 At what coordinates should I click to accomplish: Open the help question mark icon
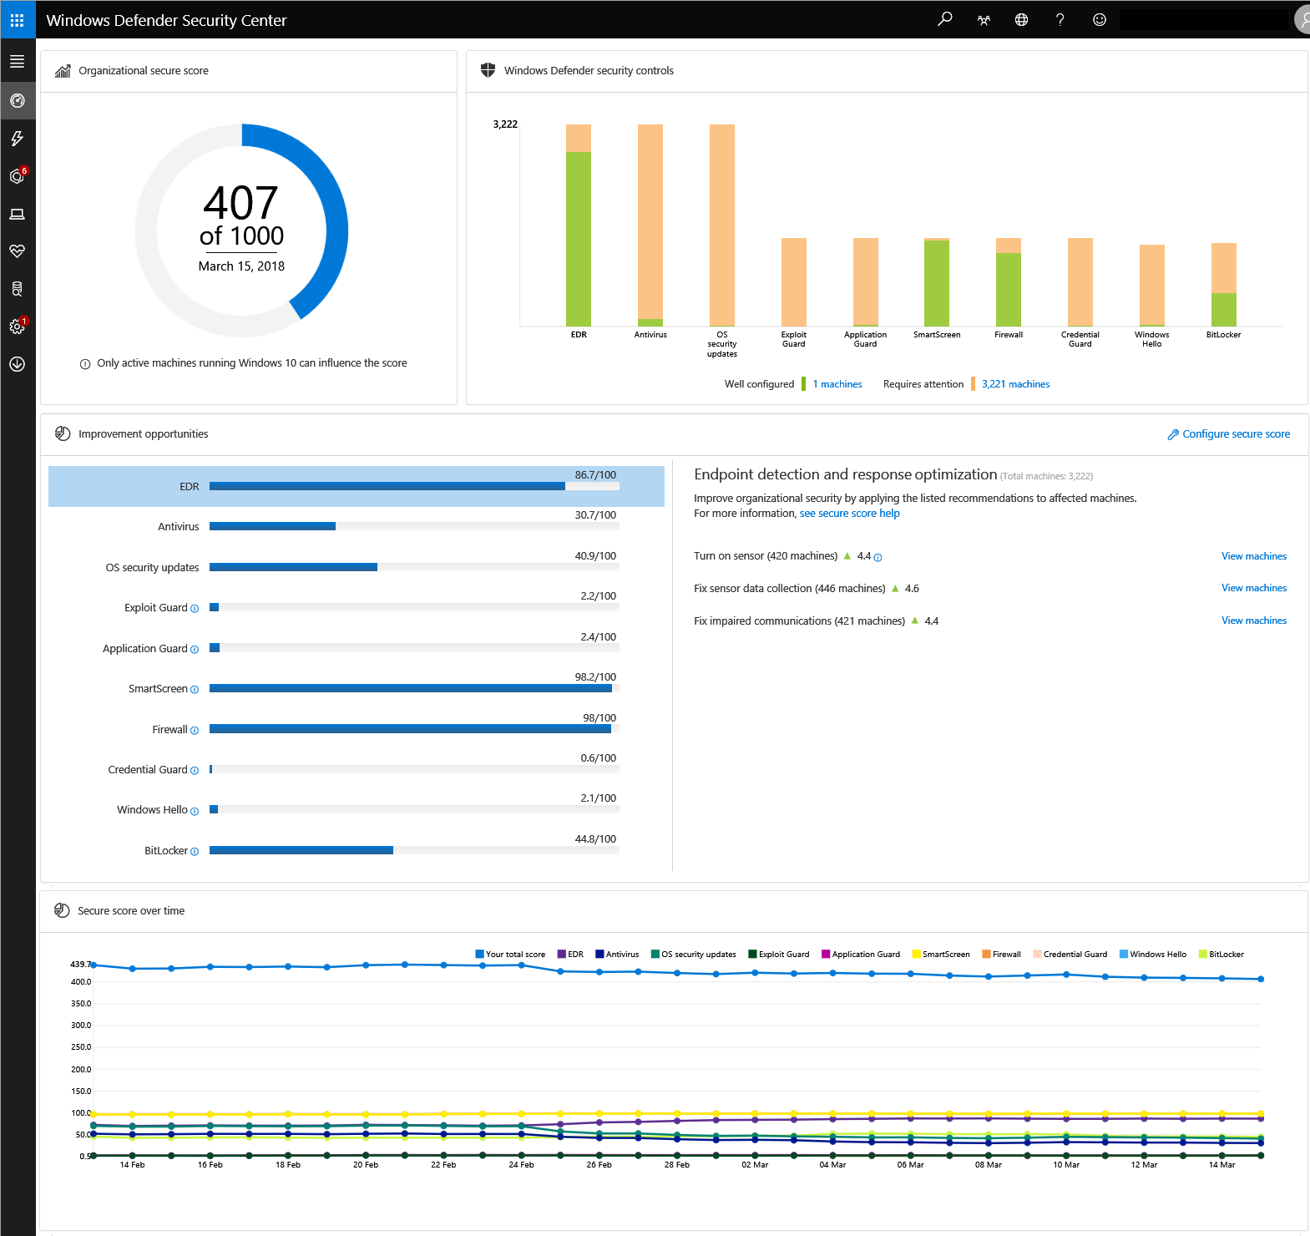(x=1060, y=19)
